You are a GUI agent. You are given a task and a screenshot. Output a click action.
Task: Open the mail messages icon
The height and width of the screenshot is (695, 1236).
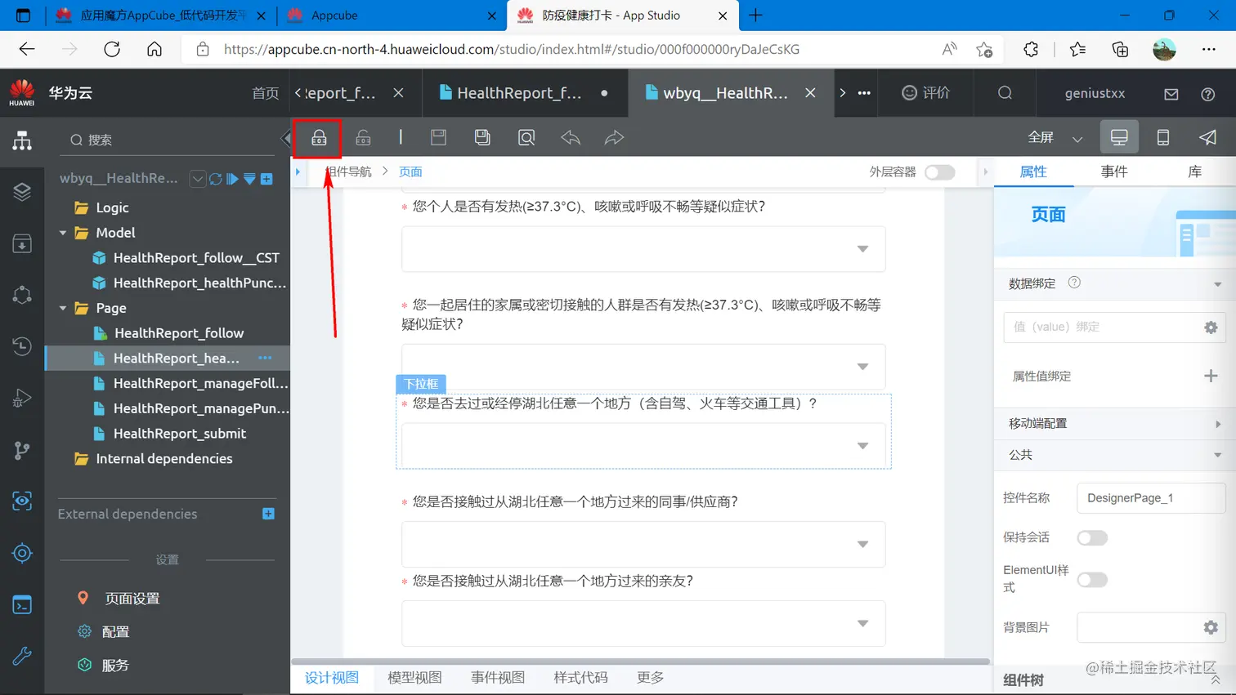click(x=1171, y=94)
